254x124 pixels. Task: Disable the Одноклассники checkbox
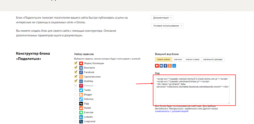76,77
